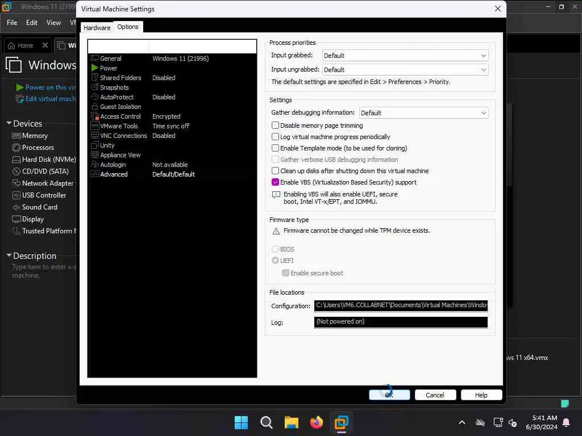This screenshot has width=582, height=436.
Task: Open clock and date in system tray
Action: [542, 422]
